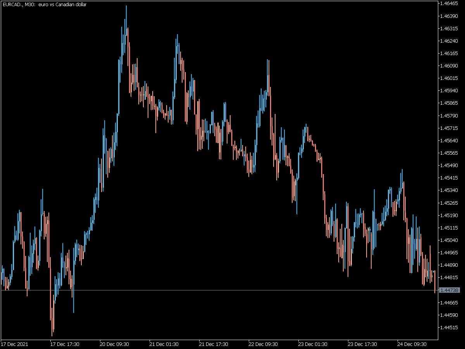Click the 21 Dec 01:30 time label
Image resolution: width=465 pixels, height=349 pixels.
coord(164,344)
